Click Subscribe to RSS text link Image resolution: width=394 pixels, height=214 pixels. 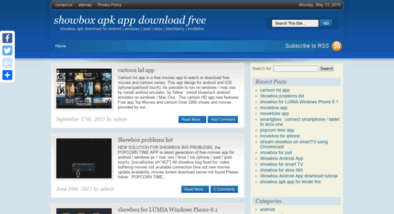[x=307, y=46]
